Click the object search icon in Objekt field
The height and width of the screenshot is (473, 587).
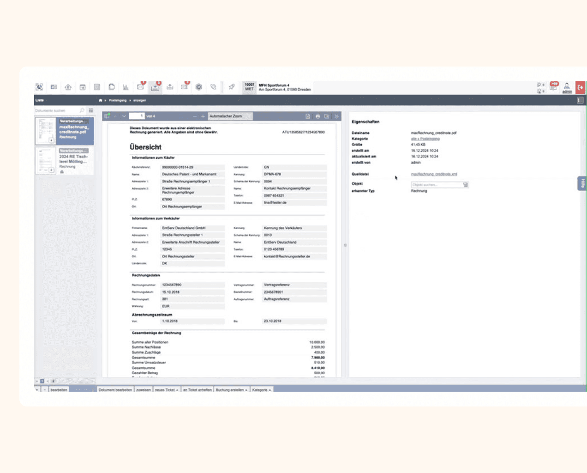point(466,185)
